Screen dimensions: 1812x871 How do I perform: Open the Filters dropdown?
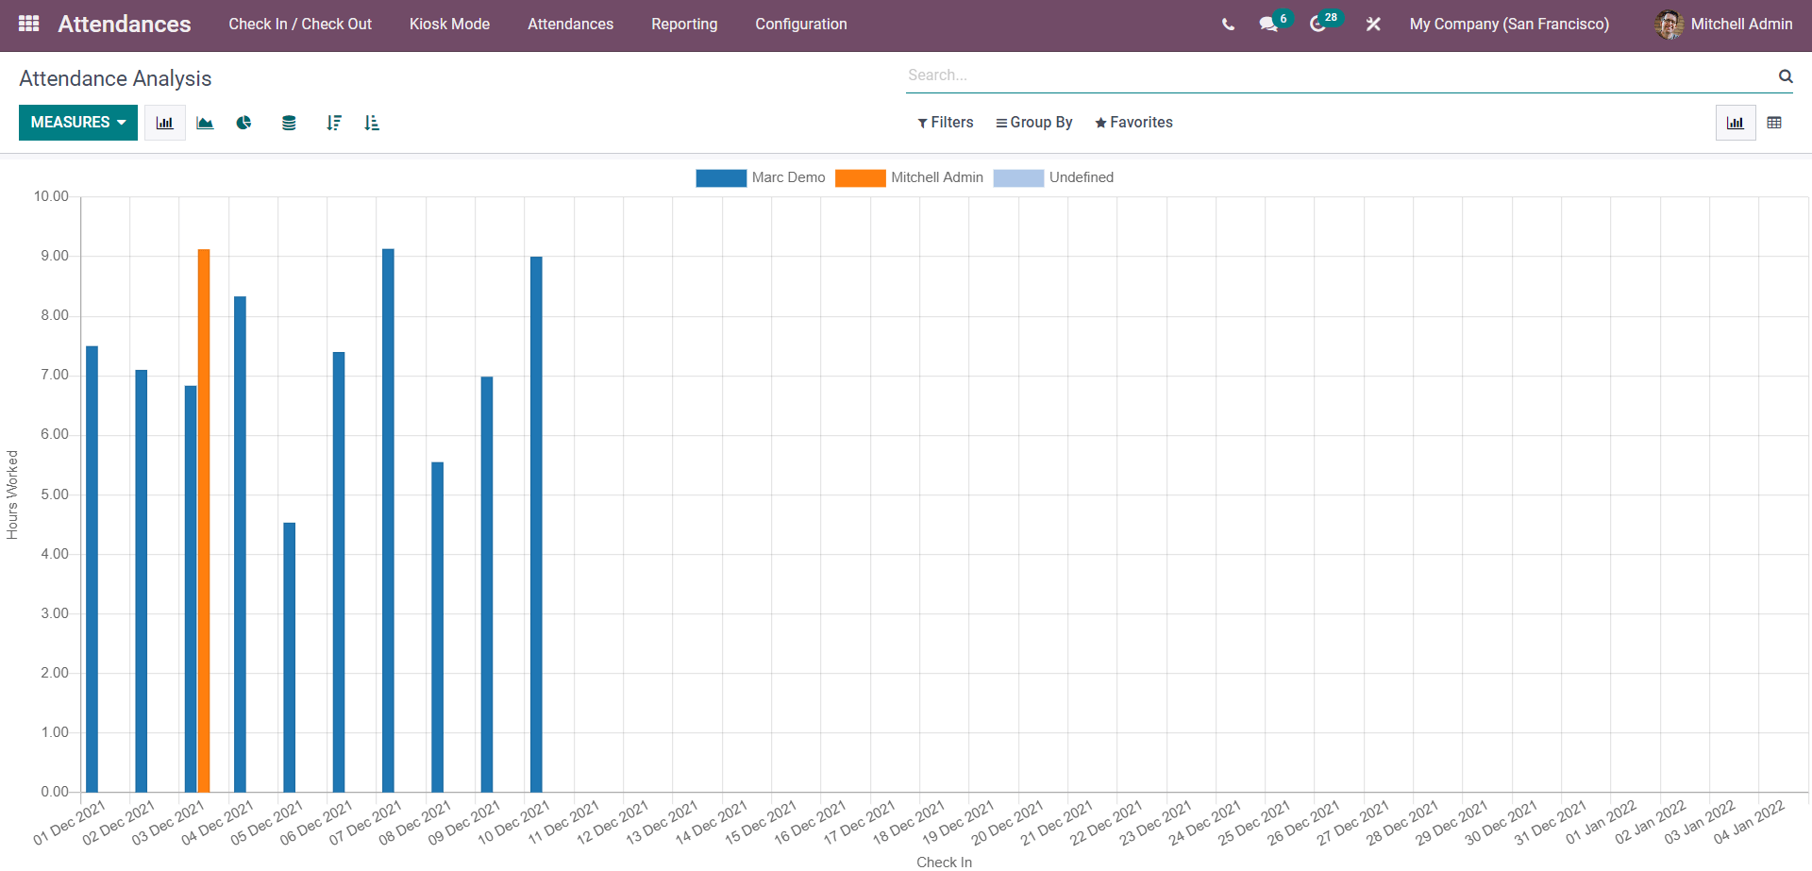click(x=945, y=123)
